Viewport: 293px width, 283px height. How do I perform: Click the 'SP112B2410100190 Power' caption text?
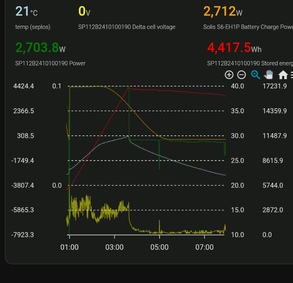50,63
